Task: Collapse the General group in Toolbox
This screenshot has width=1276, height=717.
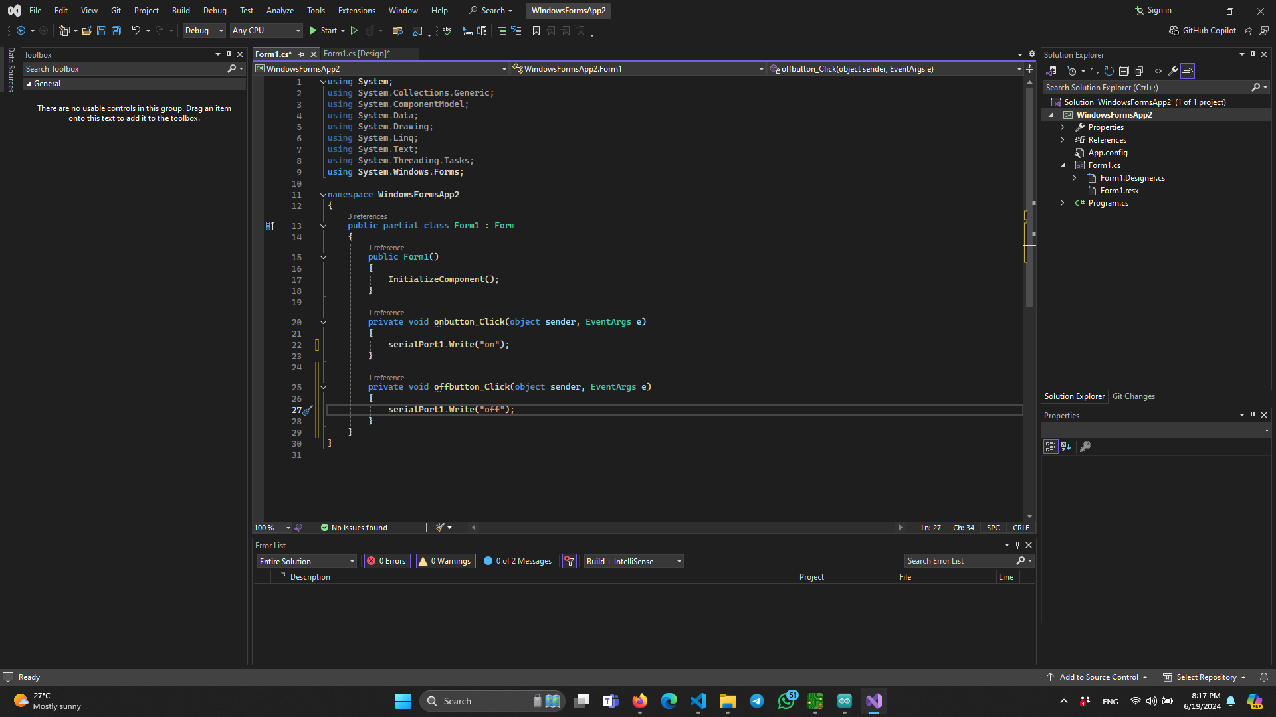Action: [x=29, y=84]
